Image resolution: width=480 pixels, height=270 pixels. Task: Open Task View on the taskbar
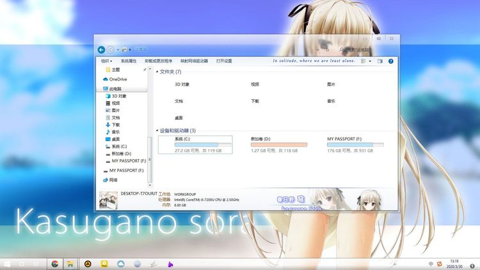coord(36,264)
